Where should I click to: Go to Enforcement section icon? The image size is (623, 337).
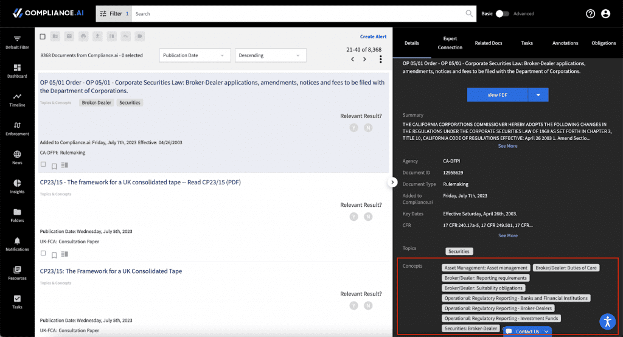17,125
